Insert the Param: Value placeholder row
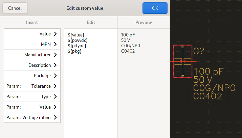Image resolution: width=242 pixels, height=138 pixels. [32, 107]
